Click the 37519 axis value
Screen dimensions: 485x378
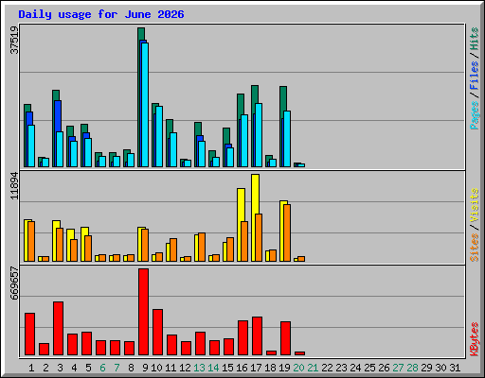point(14,41)
